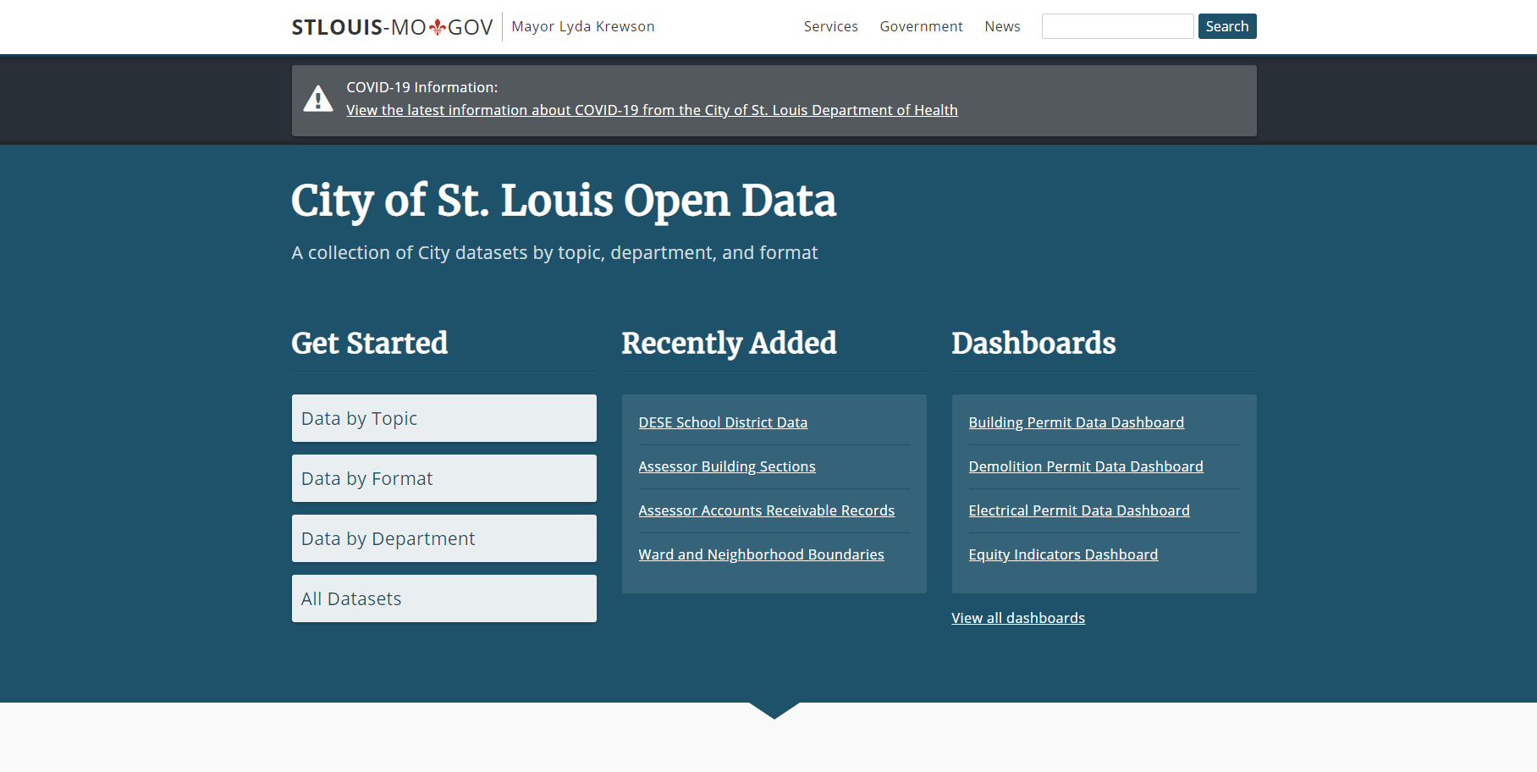Browse Data by Department
The width and height of the screenshot is (1537, 772).
[x=443, y=538]
